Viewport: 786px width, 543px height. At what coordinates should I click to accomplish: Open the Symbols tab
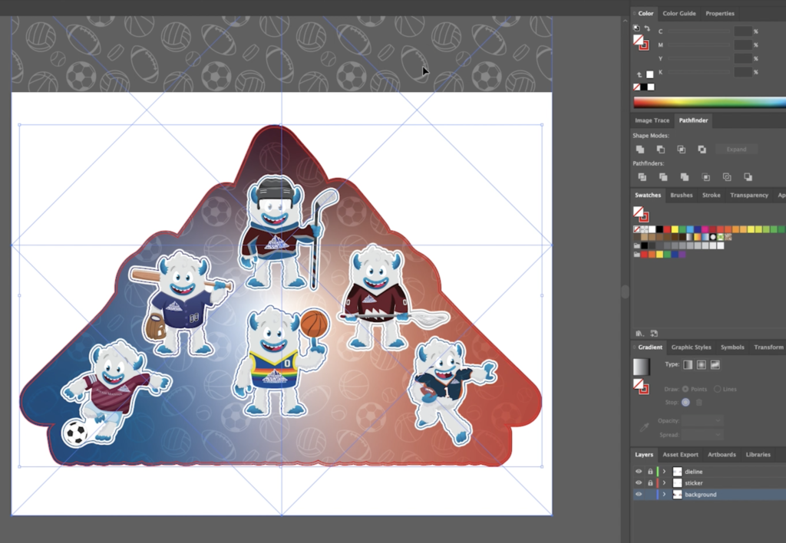(732, 347)
